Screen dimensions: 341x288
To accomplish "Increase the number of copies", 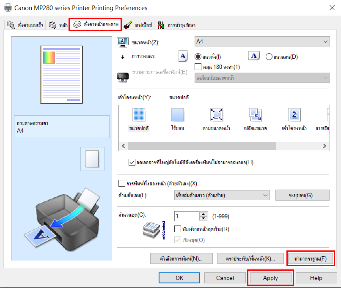I will coord(203,214).
